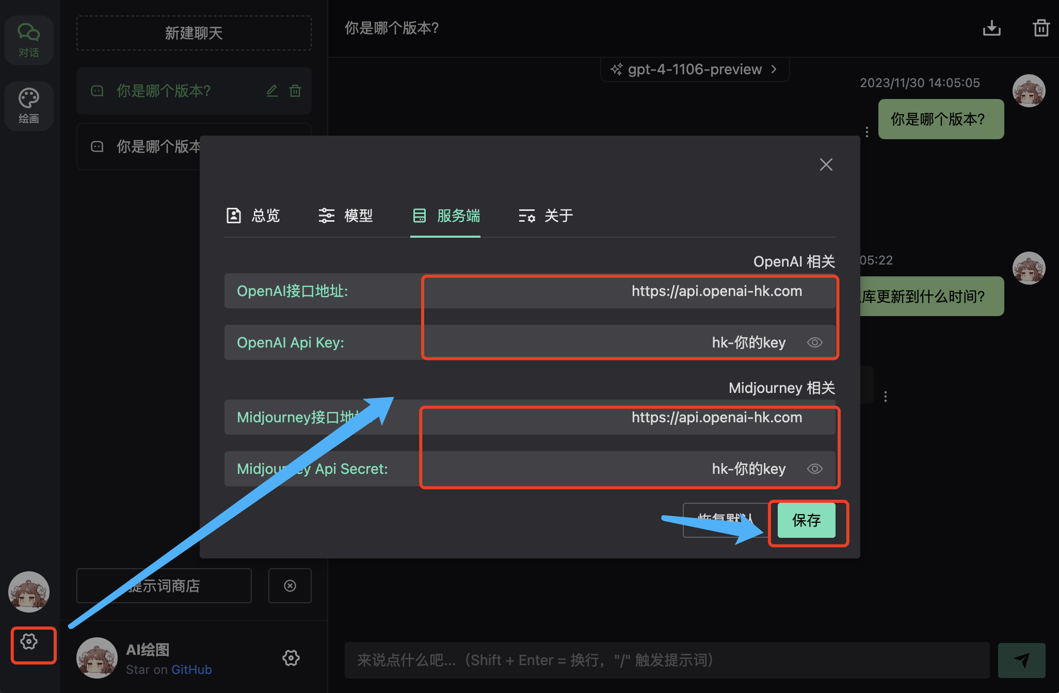
Task: Click the trash icon in the chat header
Action: pos(1041,28)
